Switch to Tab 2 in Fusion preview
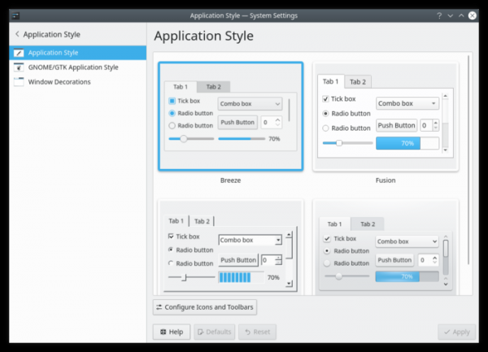Screen dimensions: 488x352 click(358, 82)
